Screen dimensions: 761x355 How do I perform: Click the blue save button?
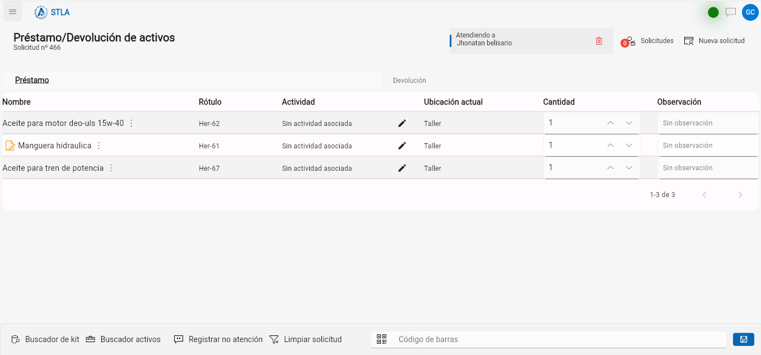point(743,339)
